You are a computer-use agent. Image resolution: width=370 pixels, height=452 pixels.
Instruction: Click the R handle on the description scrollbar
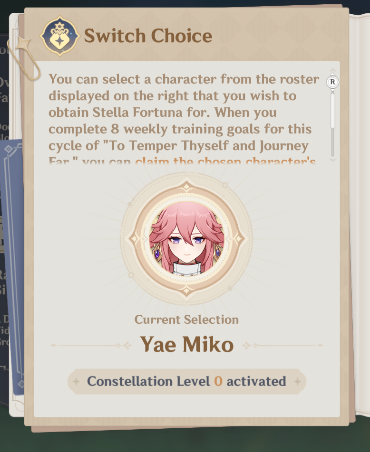333,82
